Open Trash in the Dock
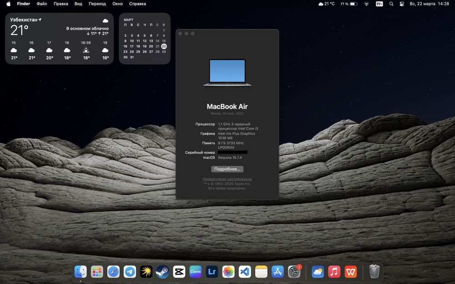Image resolution: width=455 pixels, height=284 pixels. point(374,272)
